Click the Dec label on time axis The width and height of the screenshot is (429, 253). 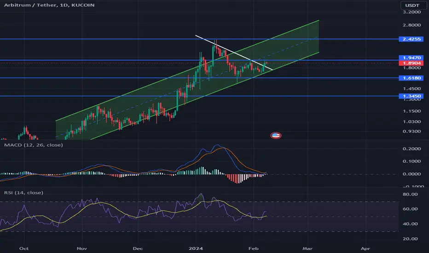click(x=138, y=248)
